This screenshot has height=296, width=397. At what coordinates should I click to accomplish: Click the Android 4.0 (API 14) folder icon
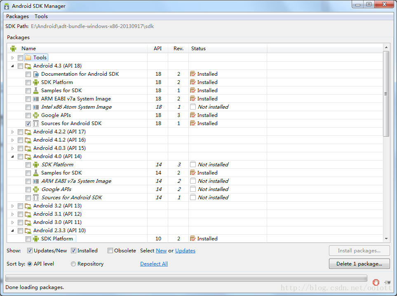tap(28, 156)
